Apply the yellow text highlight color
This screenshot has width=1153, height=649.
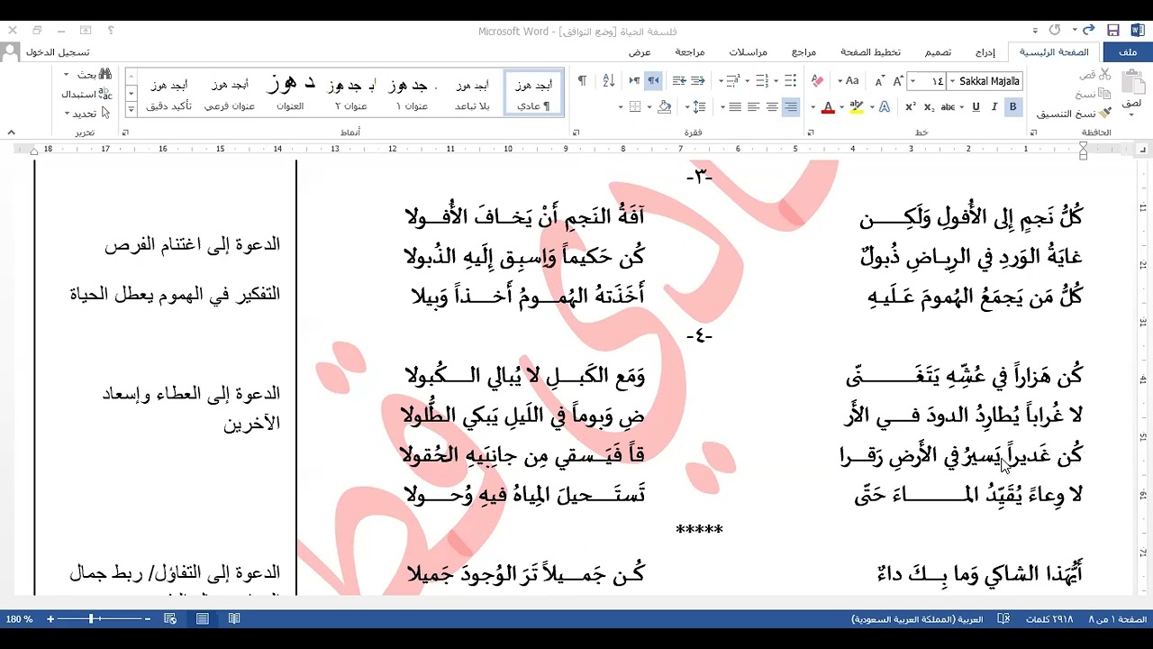[x=855, y=106]
